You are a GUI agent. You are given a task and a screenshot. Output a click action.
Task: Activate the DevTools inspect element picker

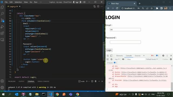click(108, 56)
